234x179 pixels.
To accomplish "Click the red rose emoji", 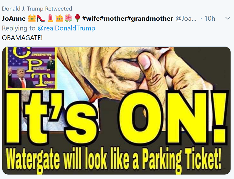I will pyautogui.click(x=77, y=18).
